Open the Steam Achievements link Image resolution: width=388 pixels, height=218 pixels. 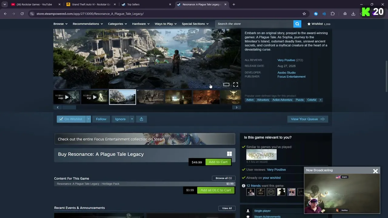coord(267,216)
